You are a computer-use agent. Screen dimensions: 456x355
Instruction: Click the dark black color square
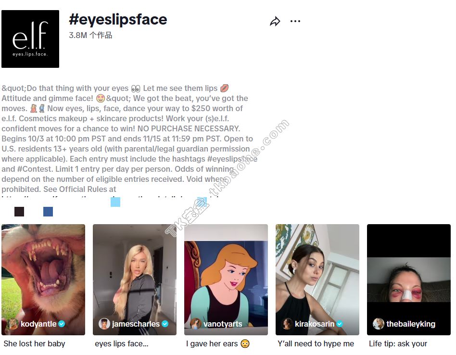19,212
